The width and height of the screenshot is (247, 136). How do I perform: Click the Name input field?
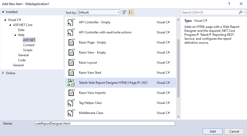click(x=105, y=124)
